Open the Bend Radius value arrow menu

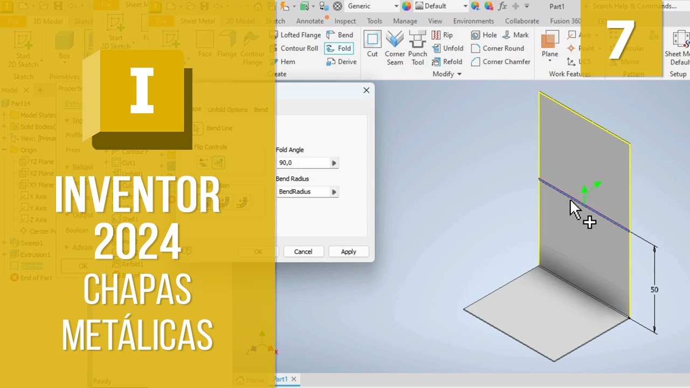[334, 192]
